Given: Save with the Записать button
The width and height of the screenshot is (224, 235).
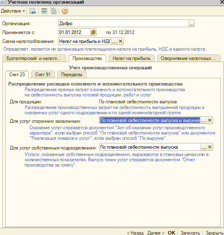Looking at the screenshot, I should coord(190,233).
